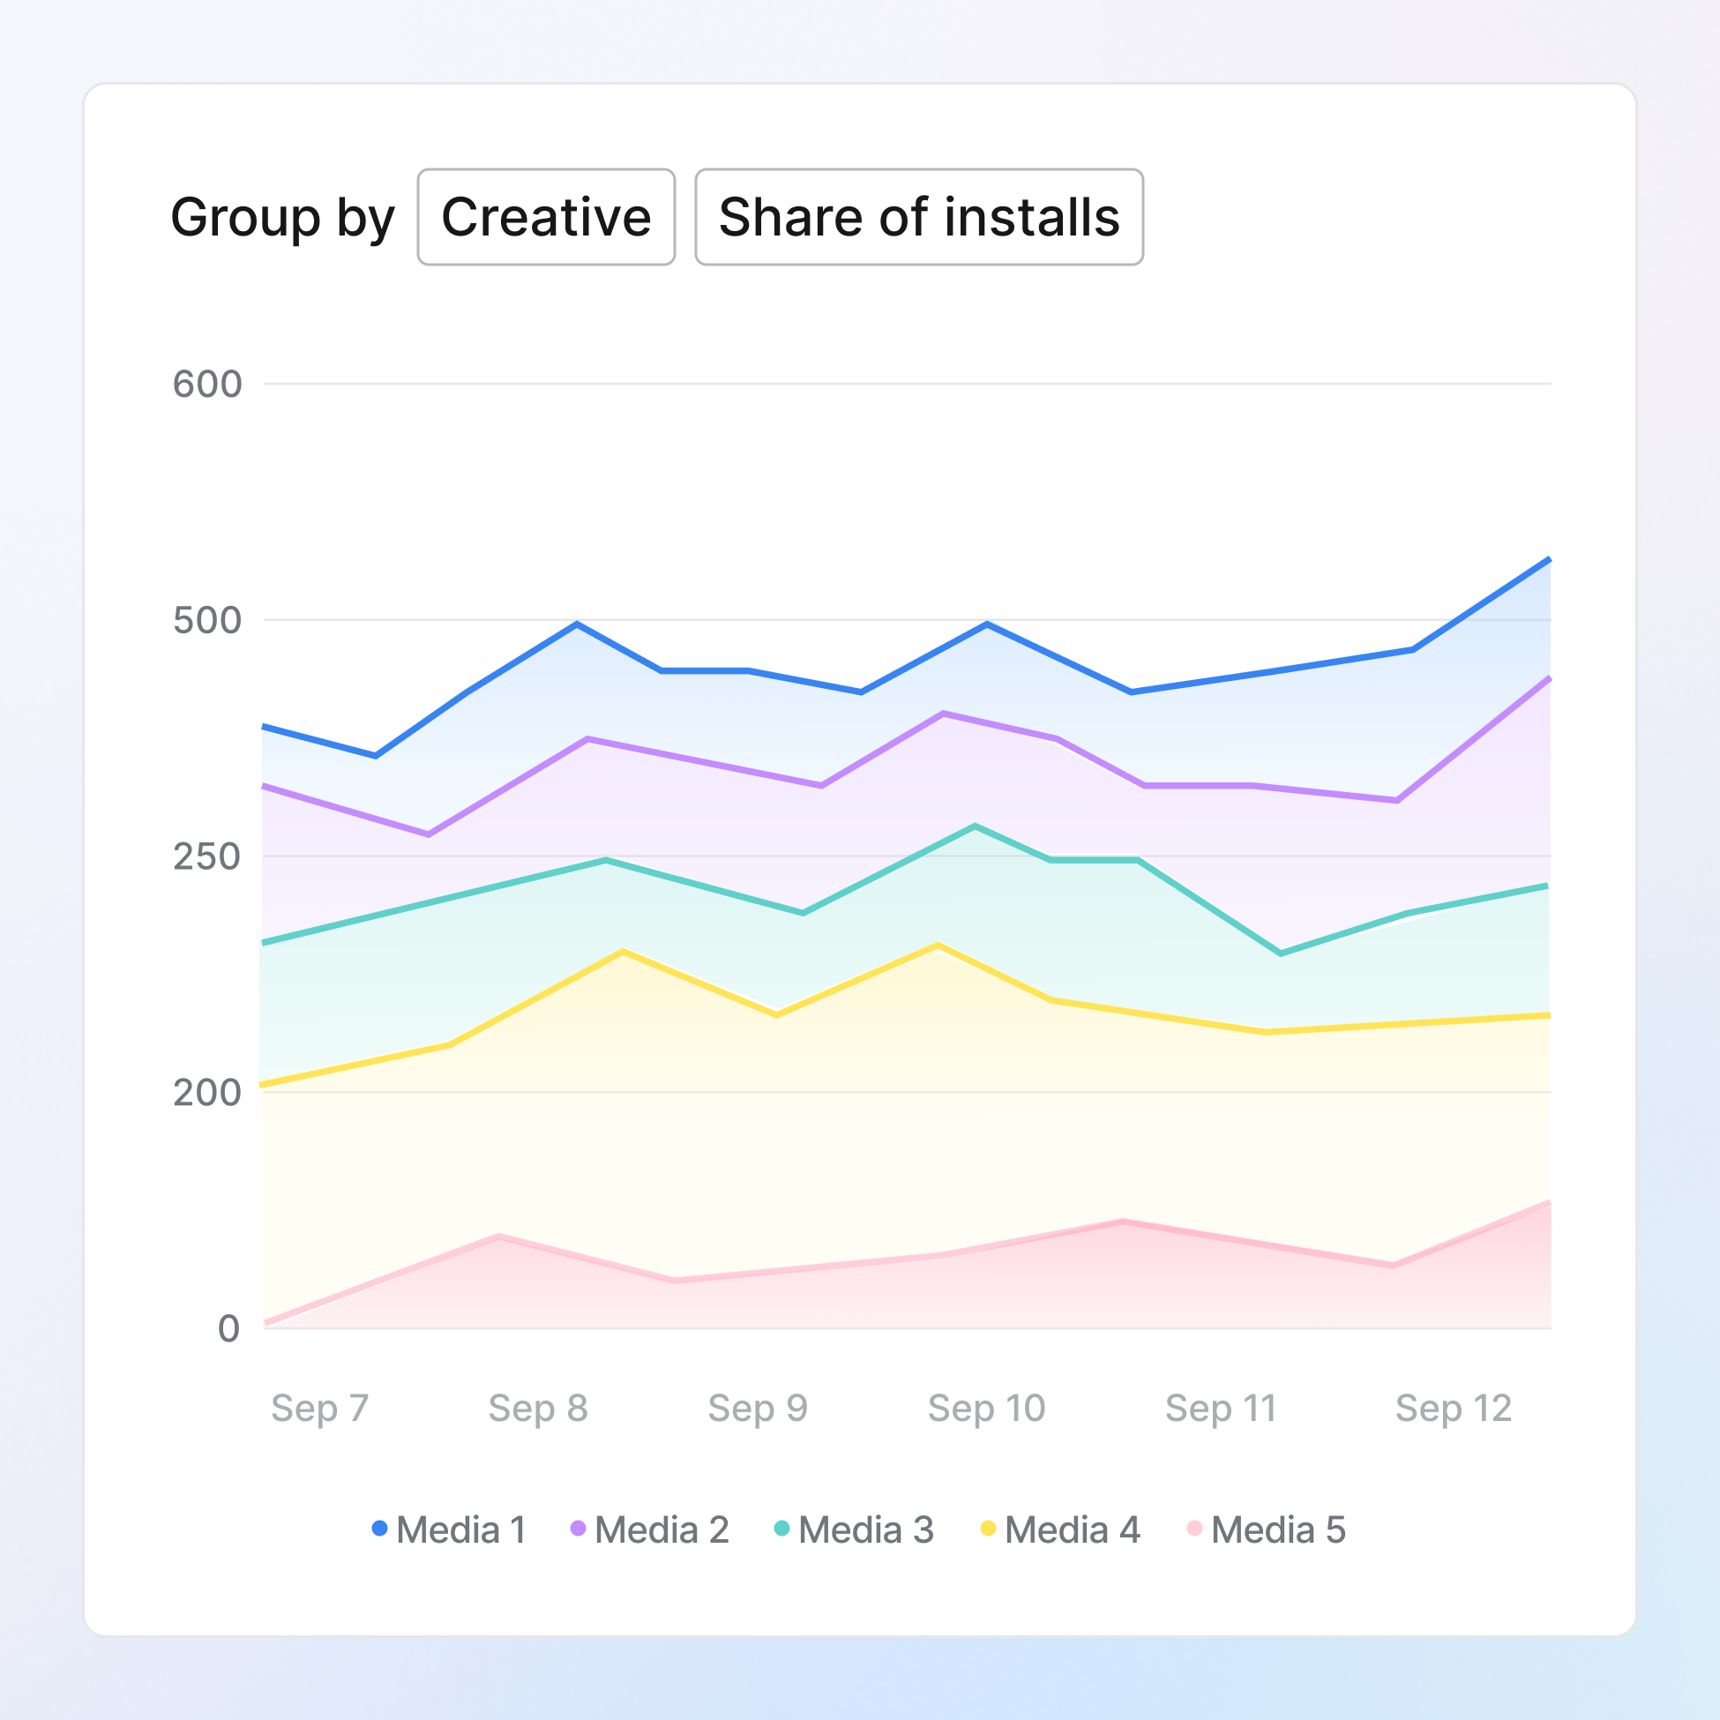This screenshot has width=1720, height=1720.
Task: Click the Sep 10 axis label
Action: [986, 1410]
